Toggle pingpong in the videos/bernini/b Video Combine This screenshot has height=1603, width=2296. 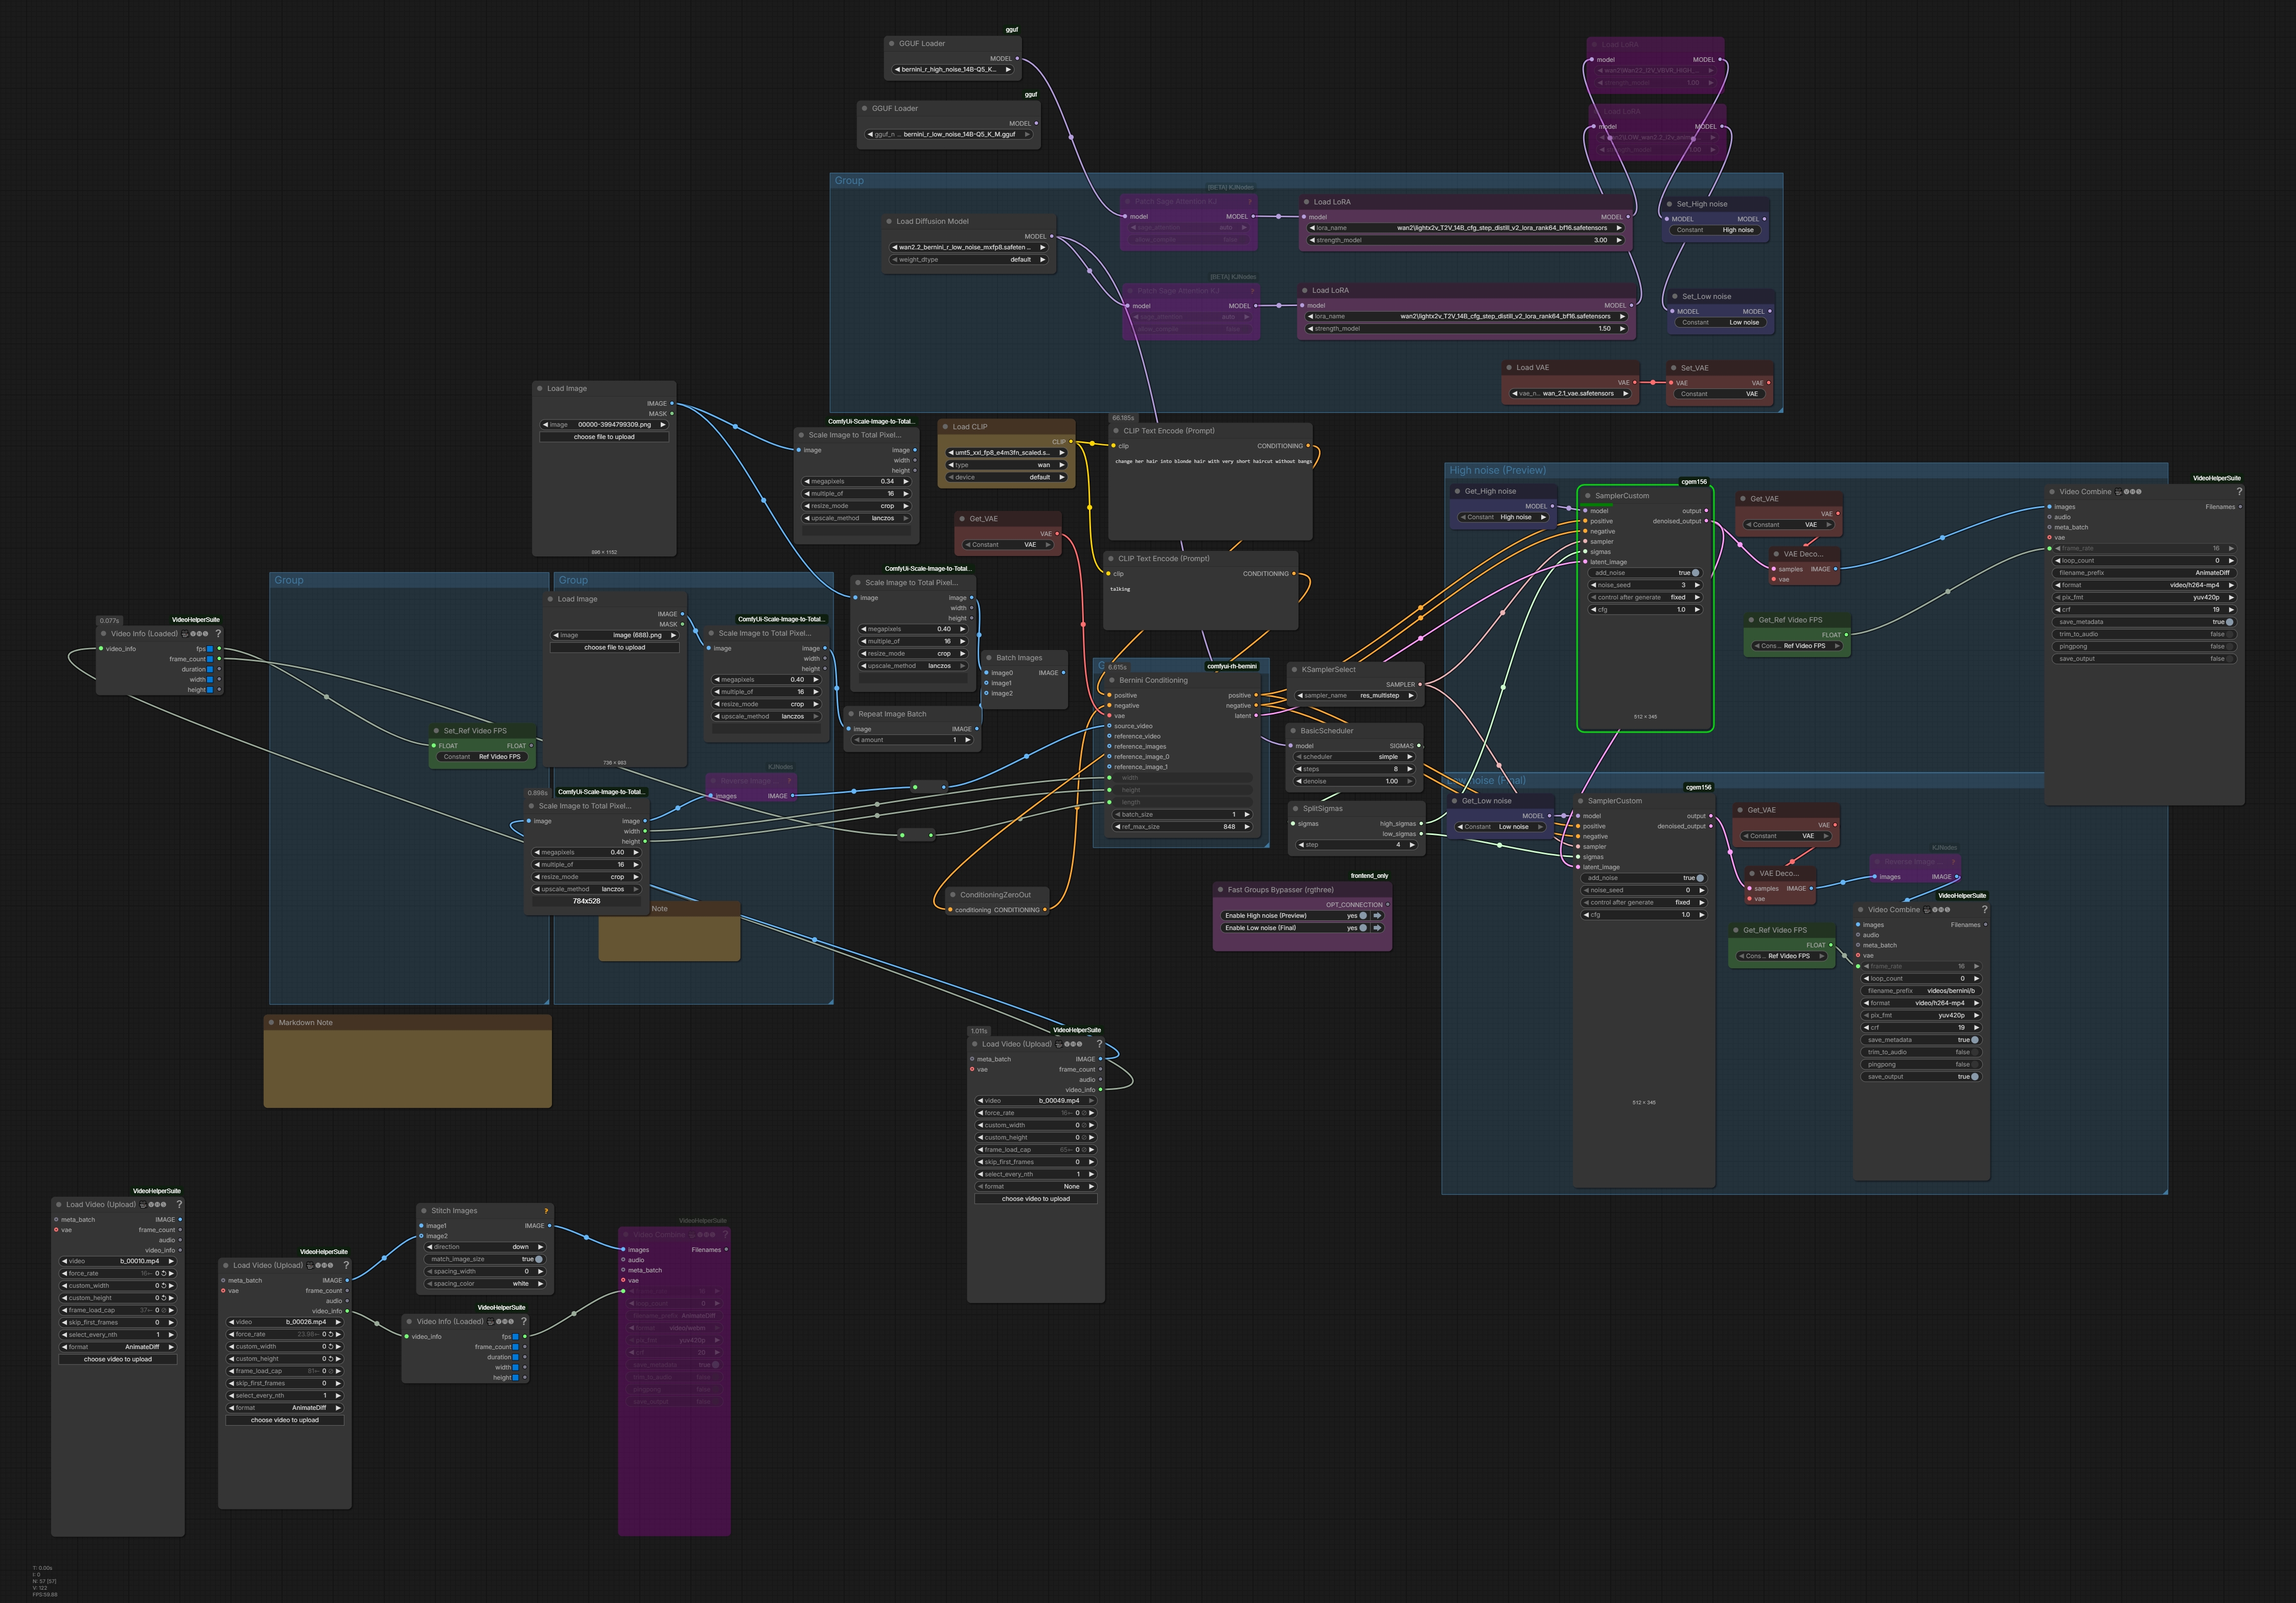tap(1921, 1064)
